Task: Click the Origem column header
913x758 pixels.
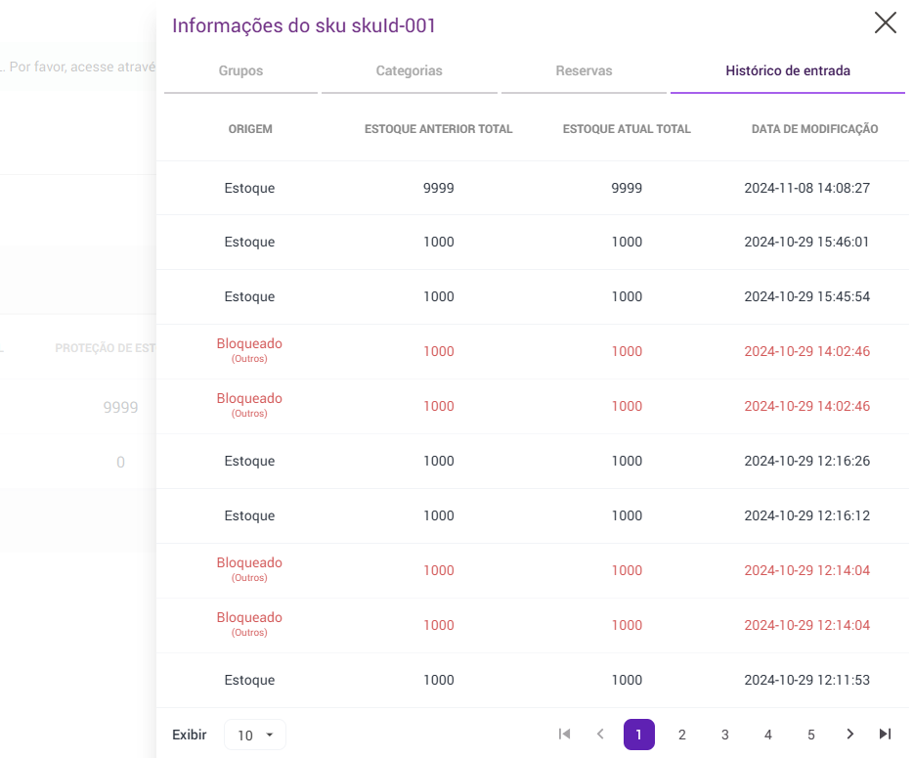Action: (x=250, y=129)
